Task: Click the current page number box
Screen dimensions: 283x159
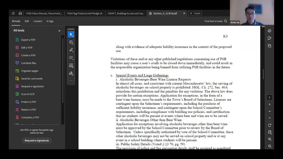Action: coord(269,97)
